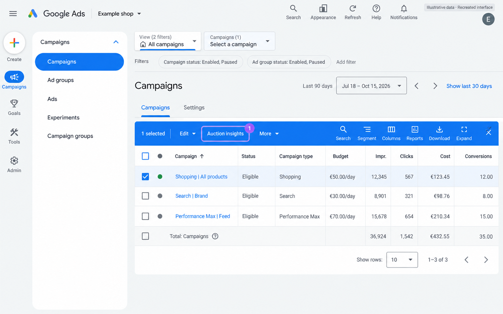Image resolution: width=503 pixels, height=314 pixels.
Task: Open Tools wrench icon
Action: pyautogui.click(x=14, y=132)
